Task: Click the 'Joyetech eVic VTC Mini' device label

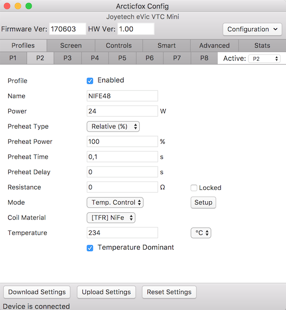Action: click(x=143, y=17)
